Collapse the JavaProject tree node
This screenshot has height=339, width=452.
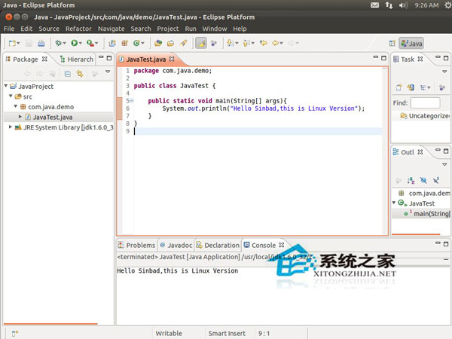5,87
